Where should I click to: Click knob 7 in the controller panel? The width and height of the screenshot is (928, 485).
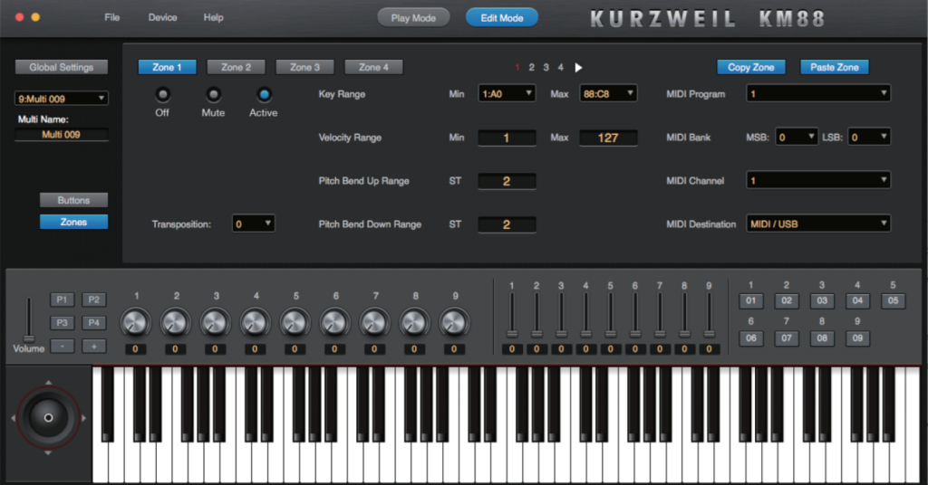374,322
